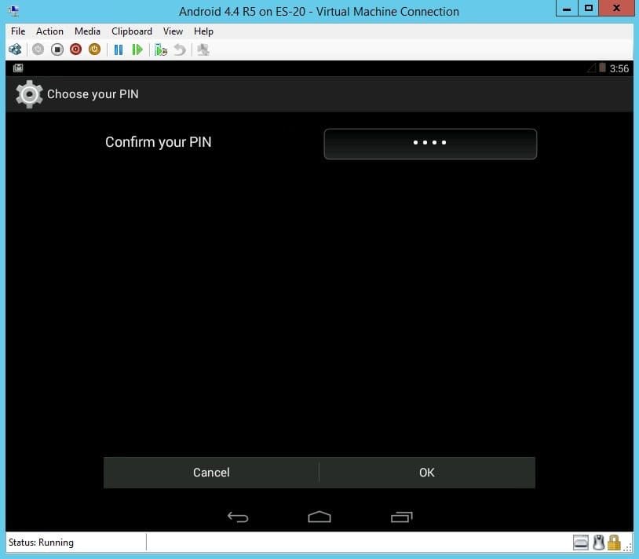Viewport: 639px width, 559px height.
Task: Pause the virtual machine
Action: (119, 49)
